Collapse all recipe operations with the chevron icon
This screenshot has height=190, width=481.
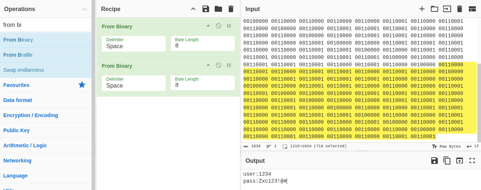point(193,9)
